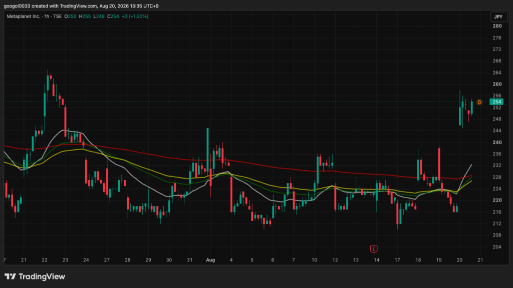
Task: Click the 204 price axis label
Action: (497, 247)
